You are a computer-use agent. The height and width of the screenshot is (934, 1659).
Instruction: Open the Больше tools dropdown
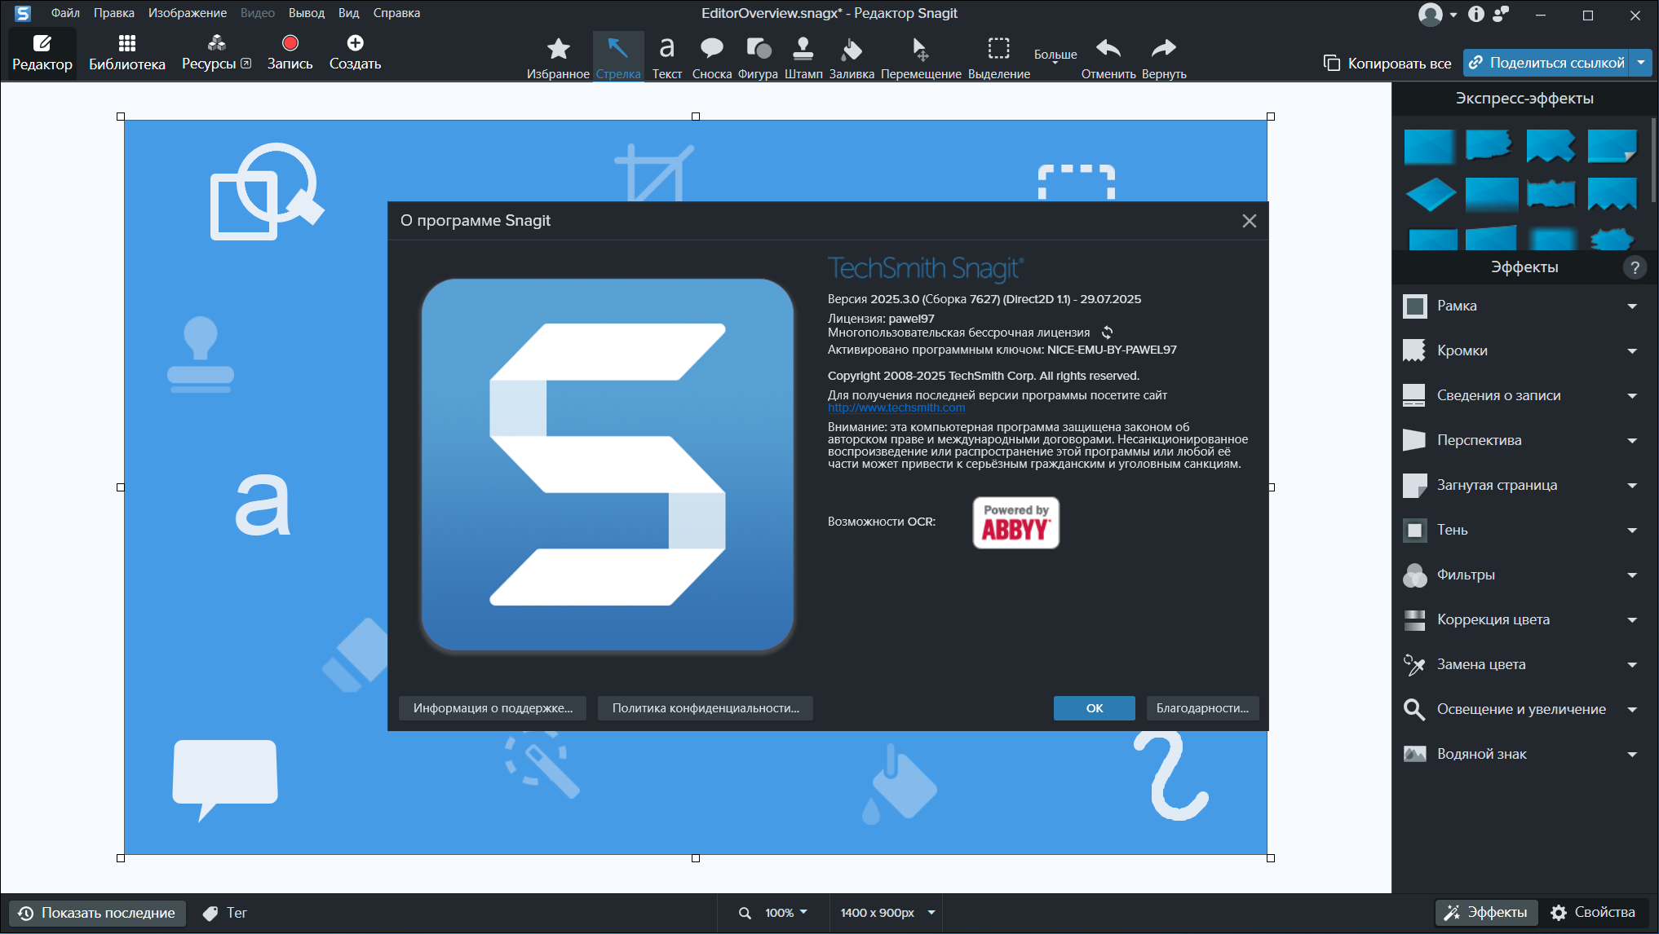[1055, 56]
